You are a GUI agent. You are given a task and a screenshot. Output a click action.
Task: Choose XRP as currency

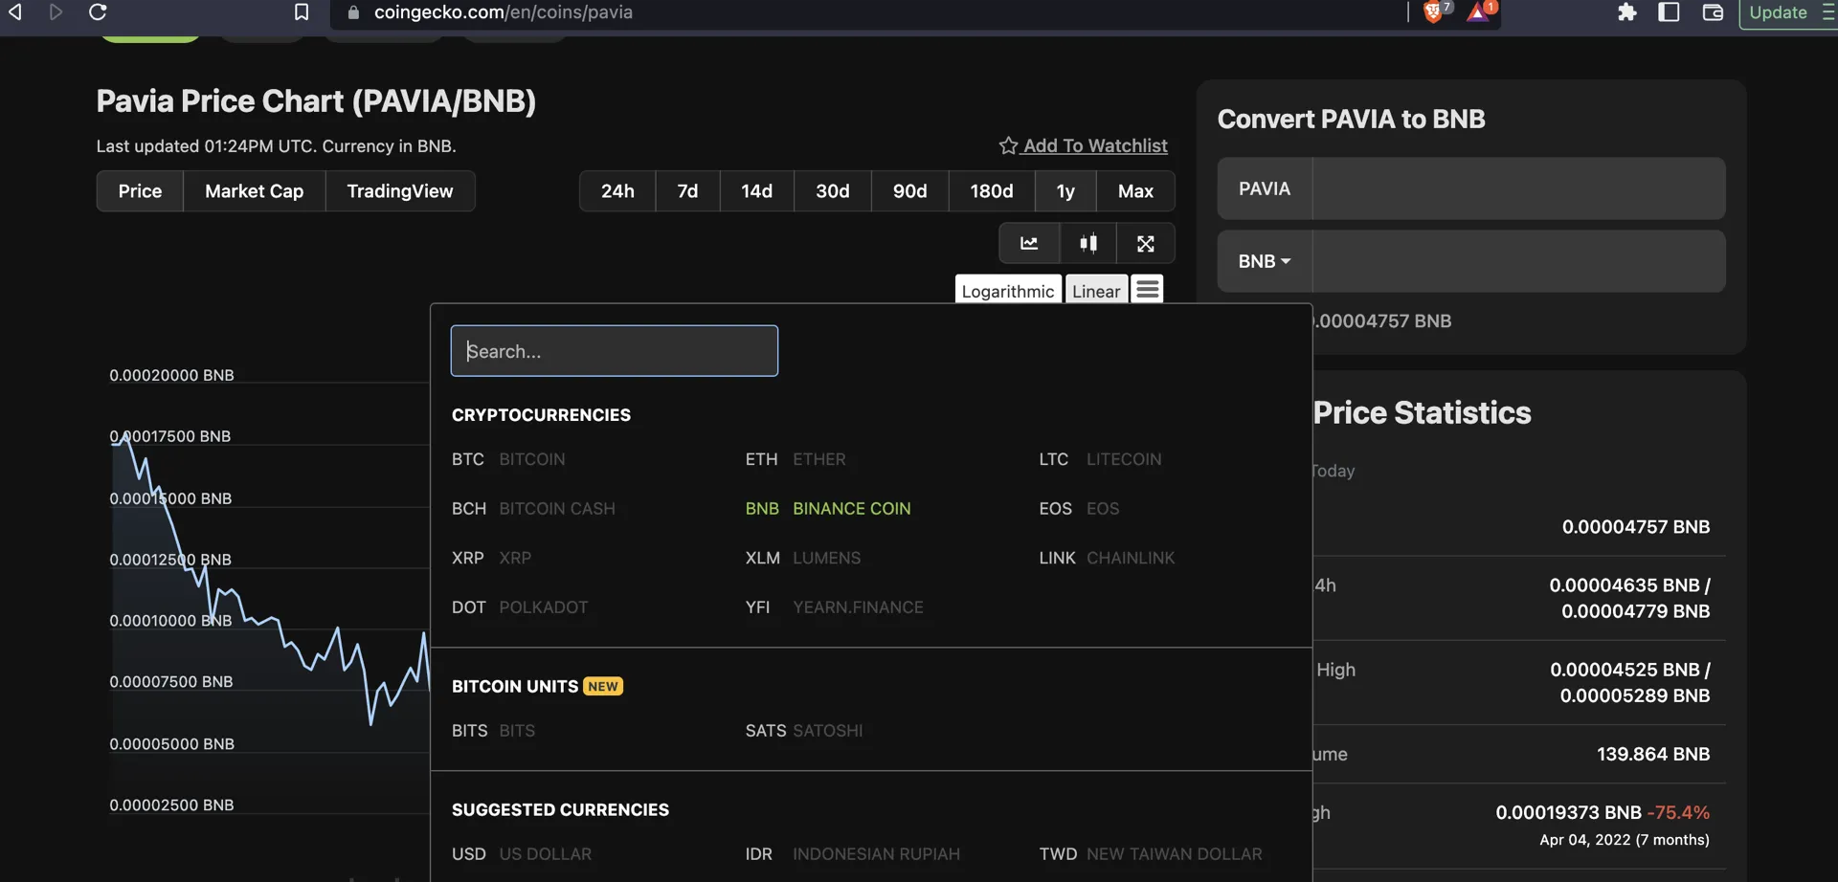[491, 558]
